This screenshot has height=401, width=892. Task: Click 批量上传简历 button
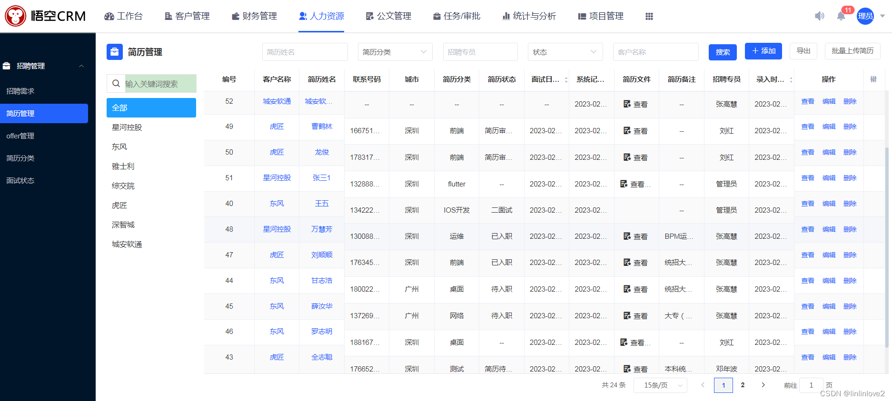pos(852,51)
